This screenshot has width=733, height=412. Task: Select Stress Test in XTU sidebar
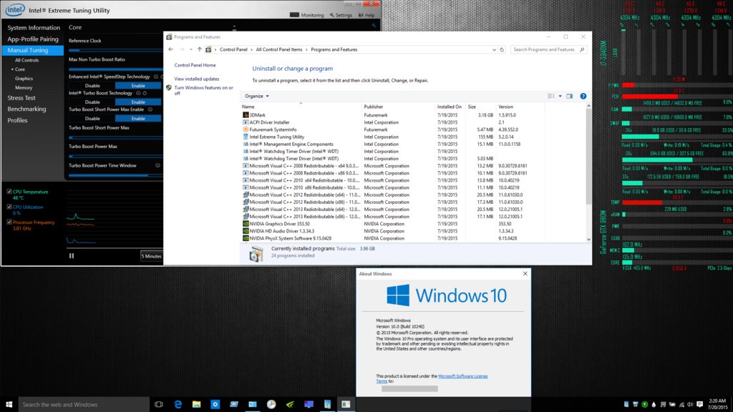pos(21,98)
